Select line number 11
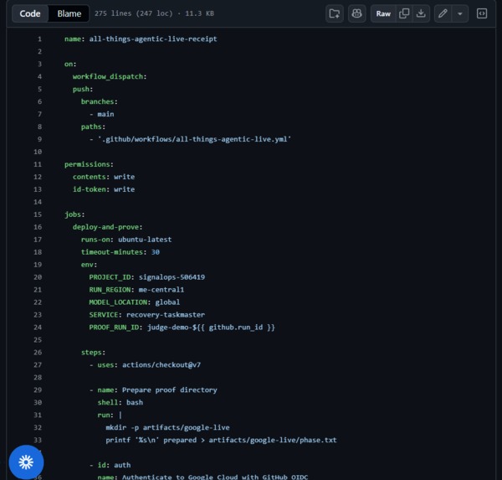502x480 pixels. click(38, 164)
